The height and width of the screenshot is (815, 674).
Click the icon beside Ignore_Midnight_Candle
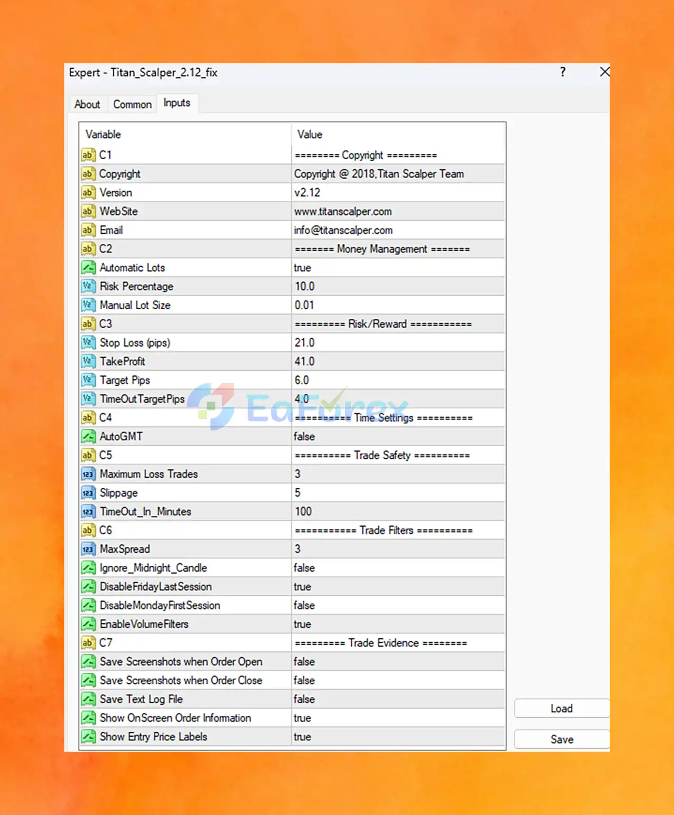click(88, 568)
